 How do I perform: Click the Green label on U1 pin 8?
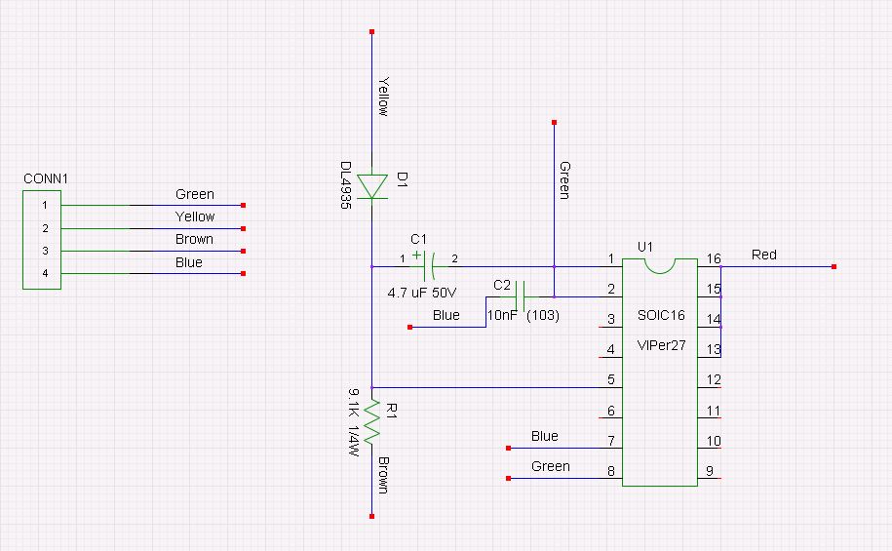[x=550, y=466]
